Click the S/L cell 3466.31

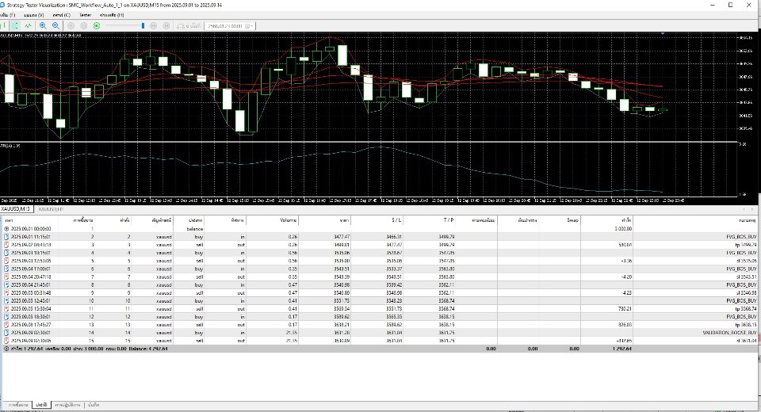click(394, 237)
